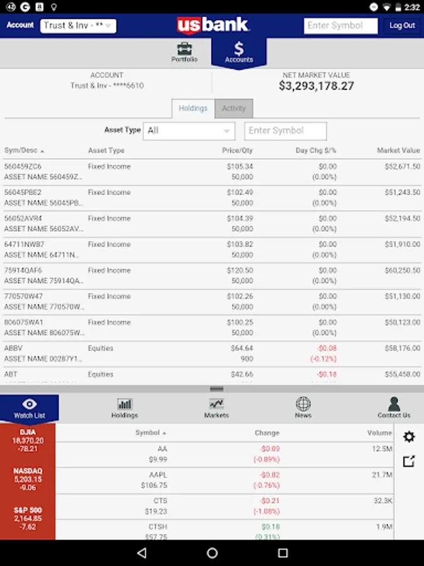Viewport: 424px width, 566px height.
Task: Tap the US Bank logo
Action: [x=213, y=26]
